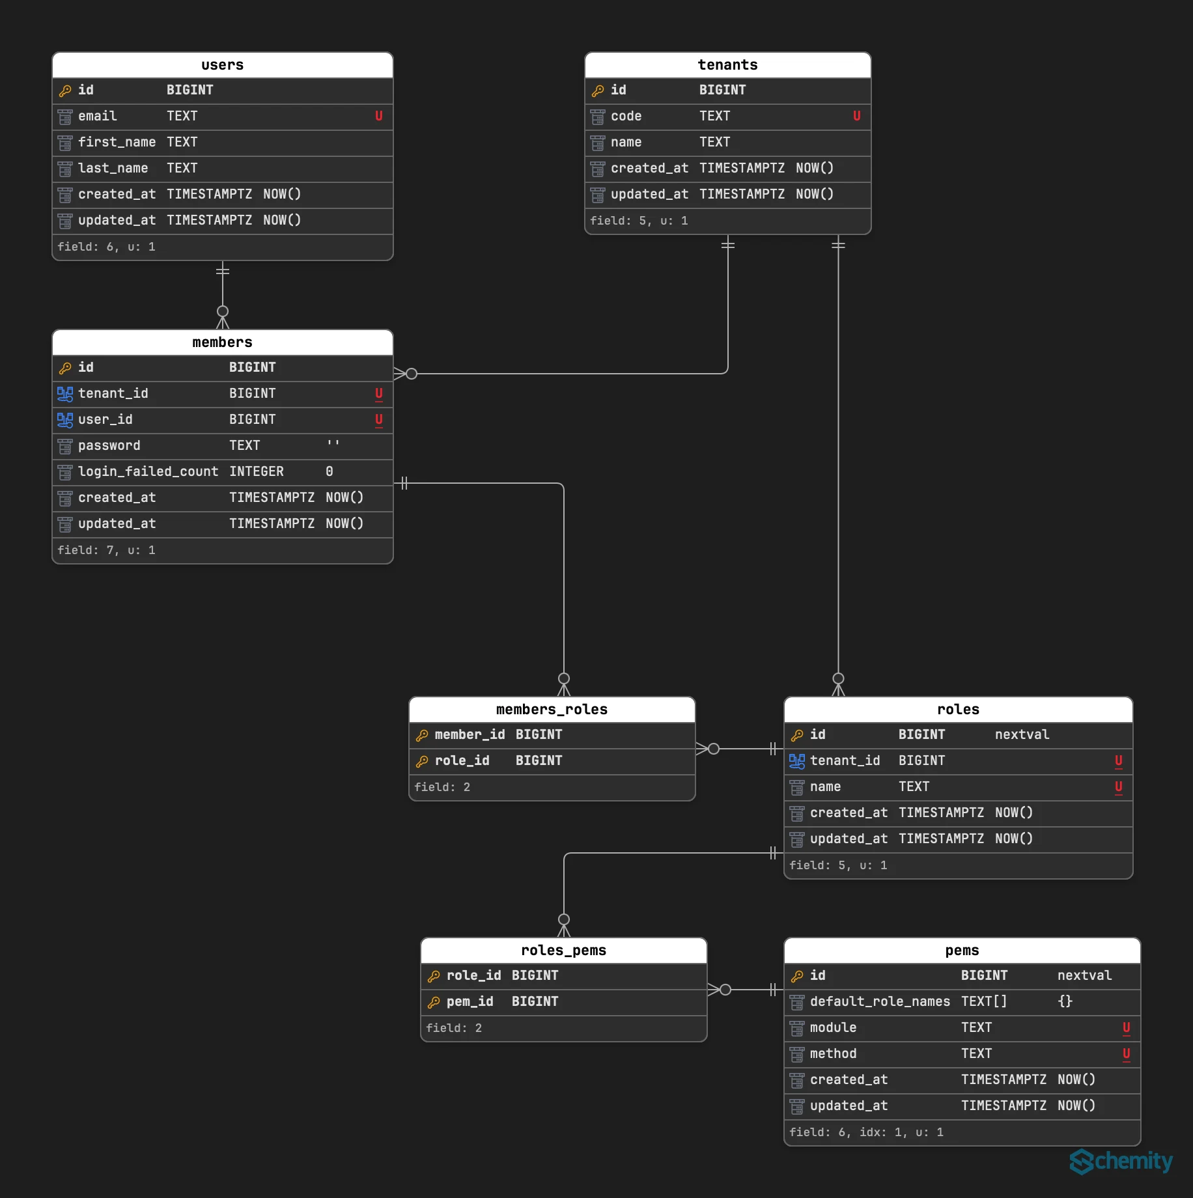This screenshot has width=1193, height=1198.
Task: Select the tenants table header
Action: pos(728,65)
